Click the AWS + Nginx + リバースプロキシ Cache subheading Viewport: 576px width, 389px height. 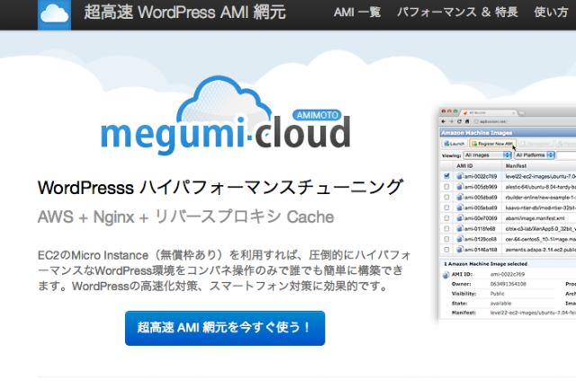tap(186, 217)
